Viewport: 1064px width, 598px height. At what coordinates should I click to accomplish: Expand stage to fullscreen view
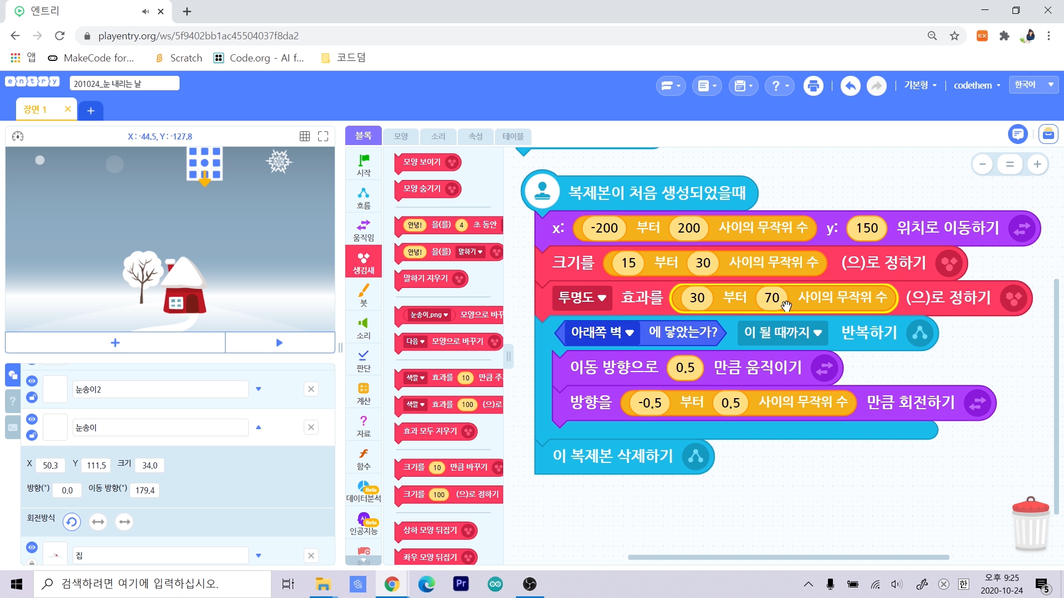323,136
